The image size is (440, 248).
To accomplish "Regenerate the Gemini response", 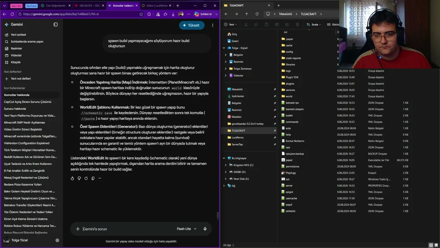I will click(x=86, y=178).
